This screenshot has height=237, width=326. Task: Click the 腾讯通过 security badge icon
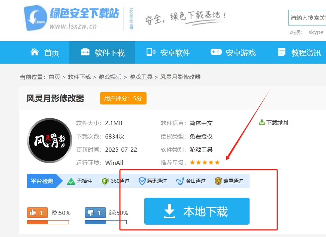[x=142, y=181]
